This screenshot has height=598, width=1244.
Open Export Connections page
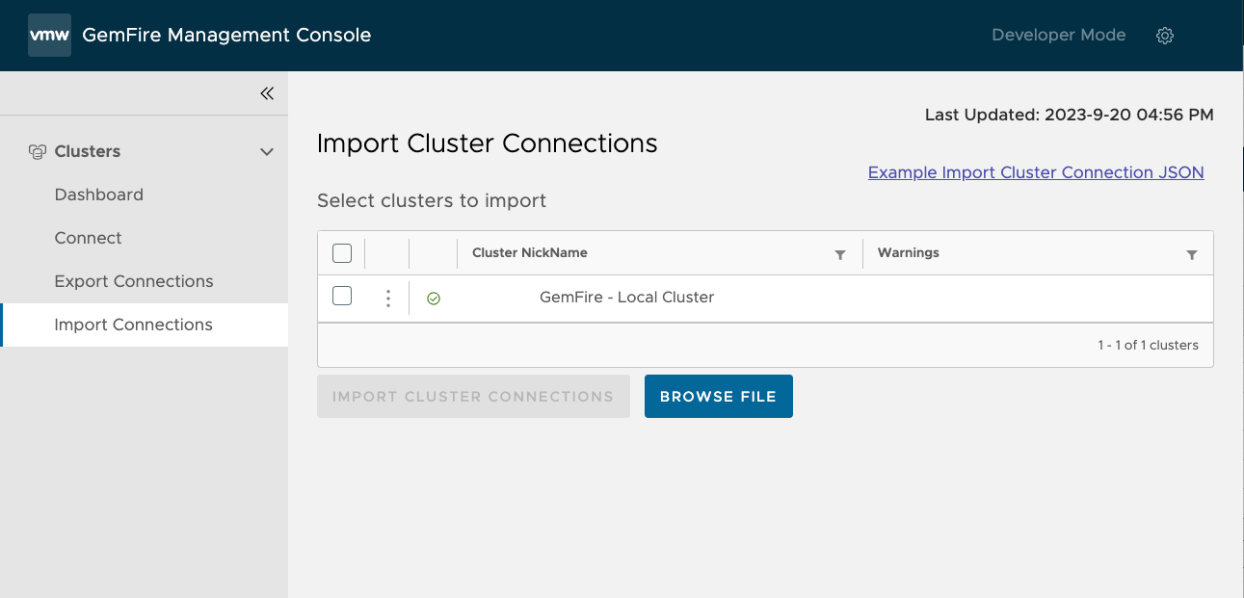pyautogui.click(x=134, y=281)
